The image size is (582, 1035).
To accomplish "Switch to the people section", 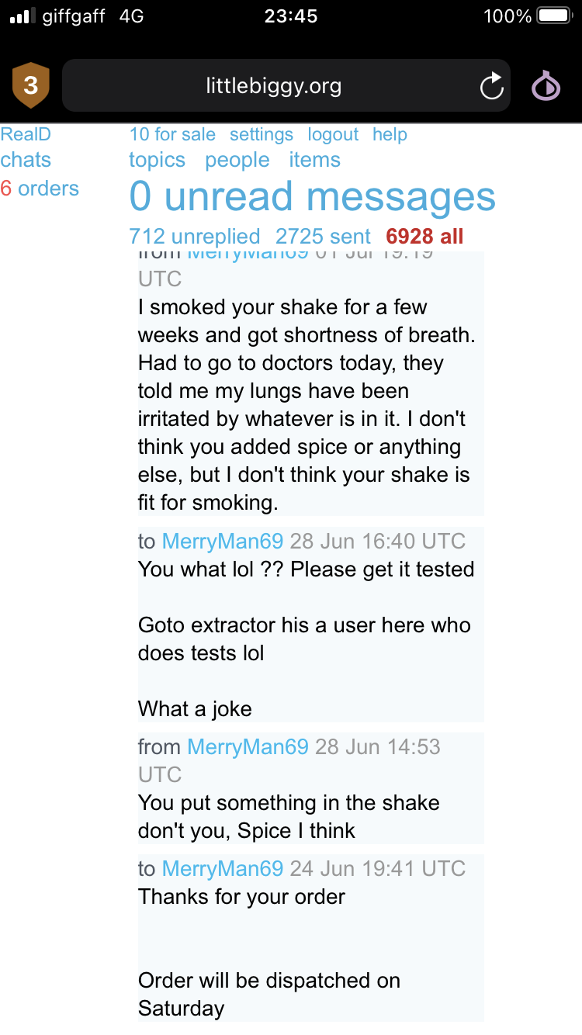I will (x=237, y=160).
